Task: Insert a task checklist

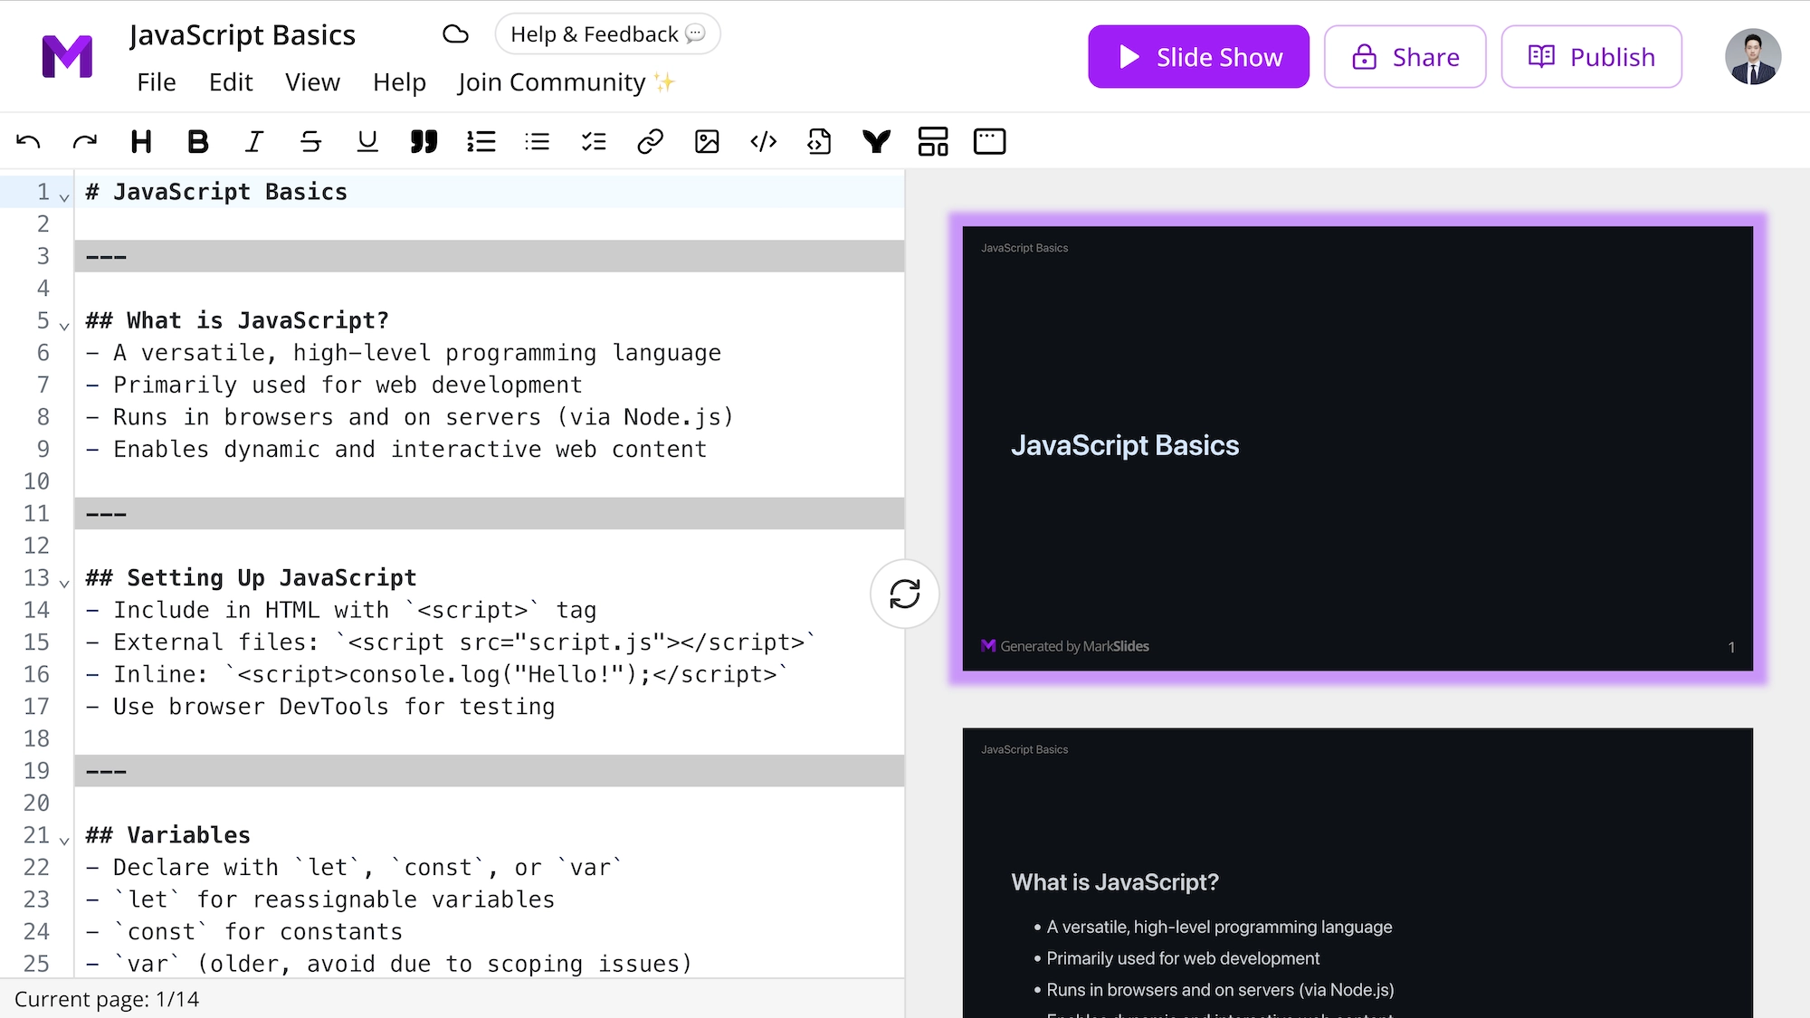Action: tap(594, 141)
